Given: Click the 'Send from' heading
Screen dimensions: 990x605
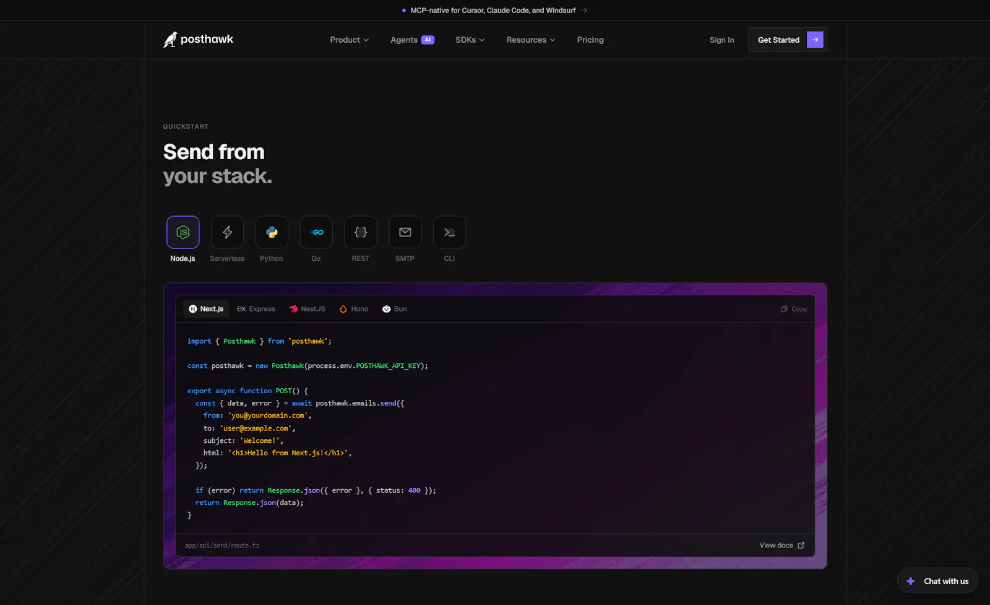Looking at the screenshot, I should click(x=213, y=152).
